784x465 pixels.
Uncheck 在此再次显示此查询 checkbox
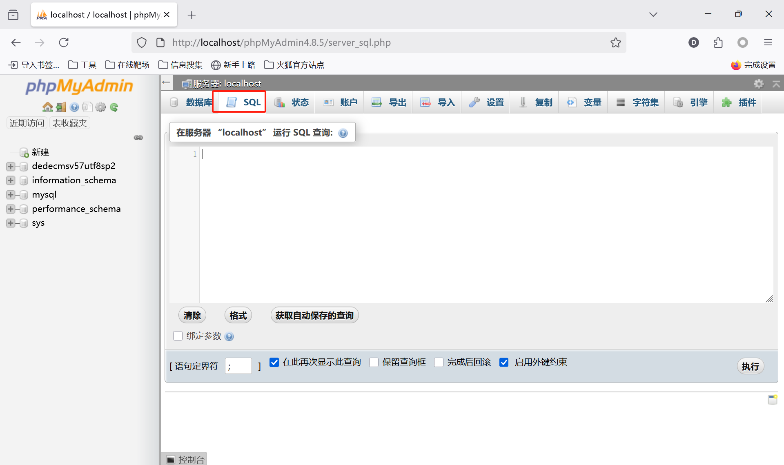(274, 362)
